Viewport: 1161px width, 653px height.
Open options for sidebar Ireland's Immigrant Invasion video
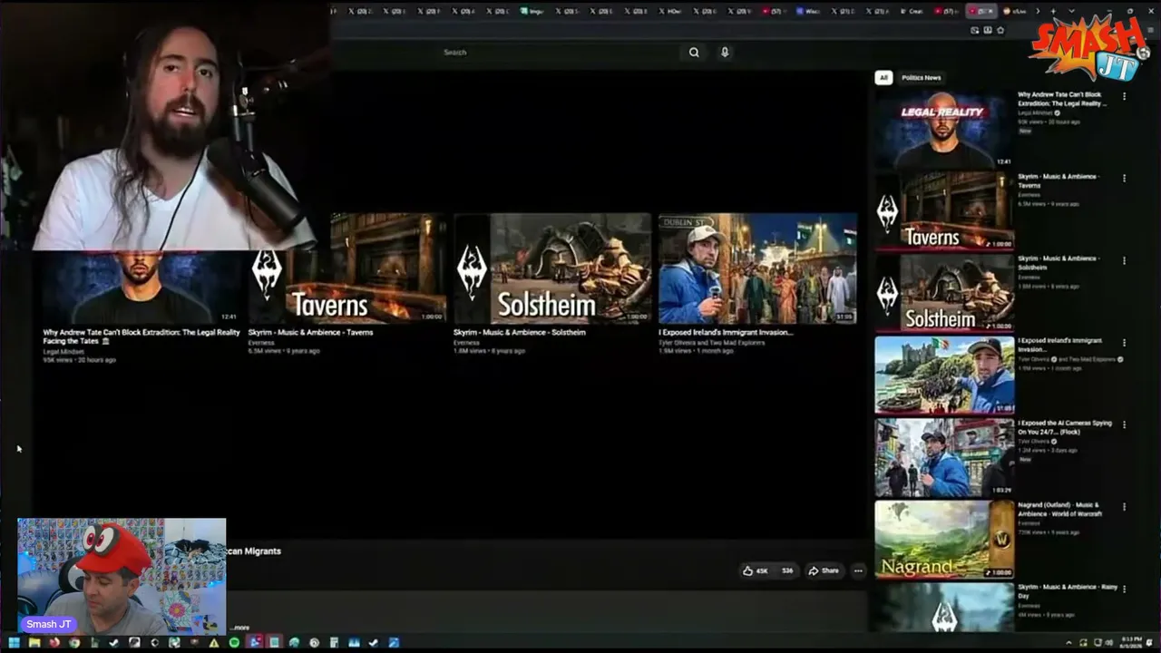pyautogui.click(x=1124, y=343)
